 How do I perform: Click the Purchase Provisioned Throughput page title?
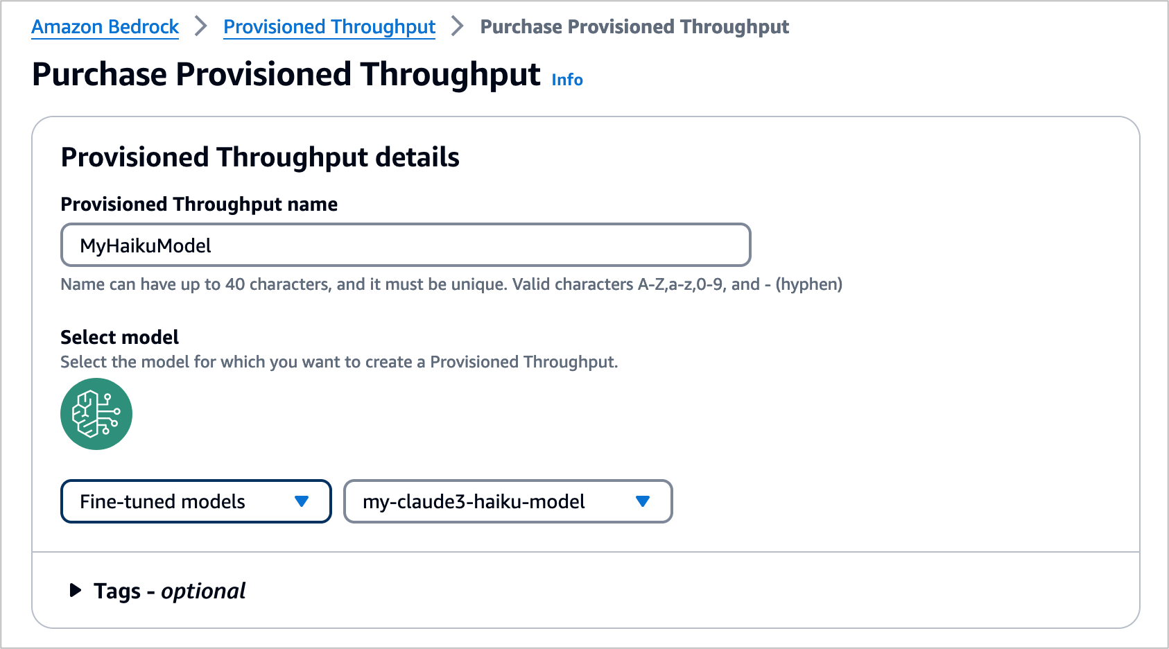(286, 74)
